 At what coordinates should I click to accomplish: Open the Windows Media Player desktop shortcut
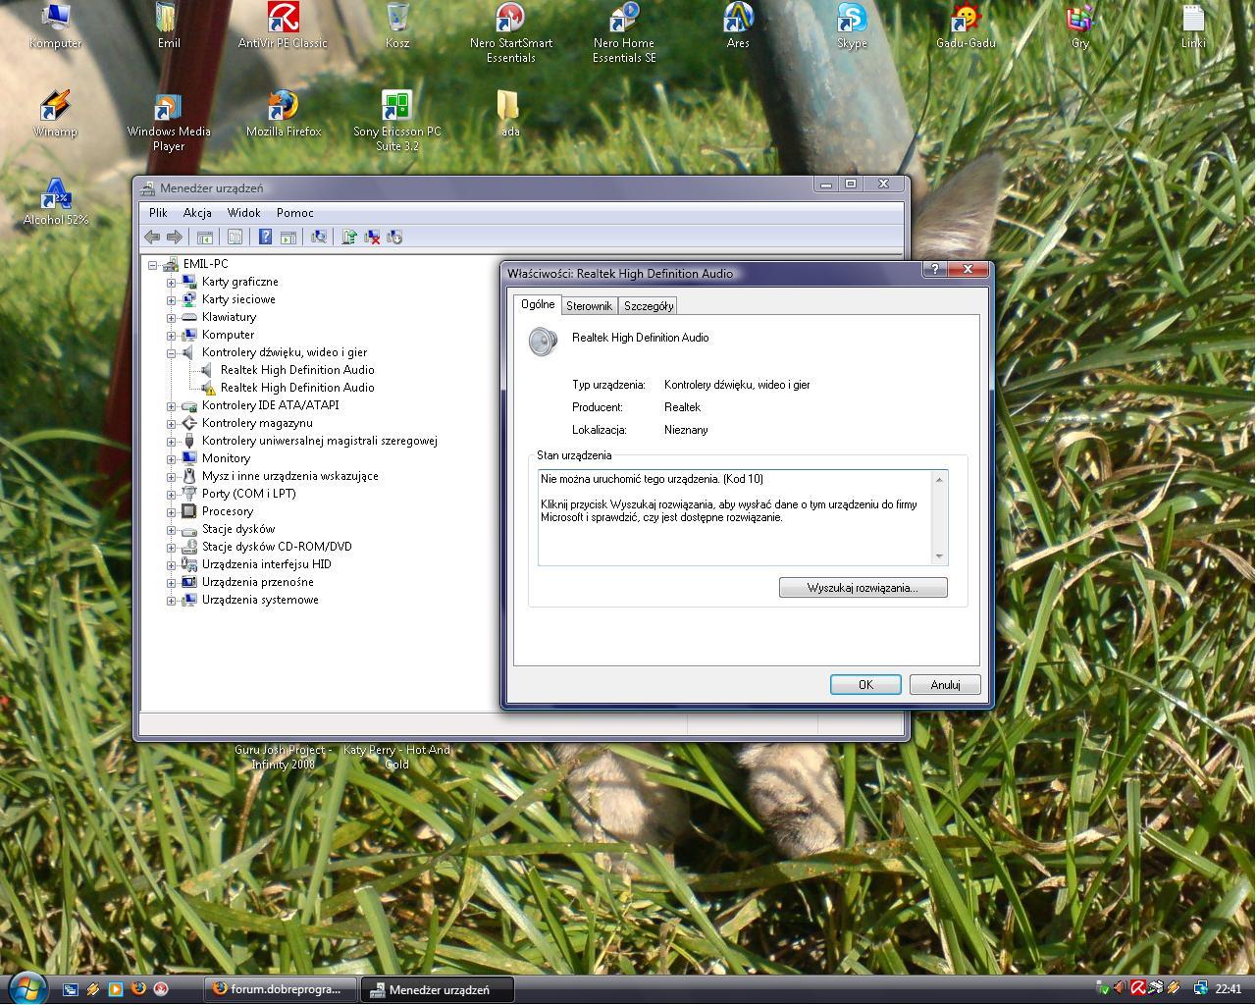click(x=169, y=122)
